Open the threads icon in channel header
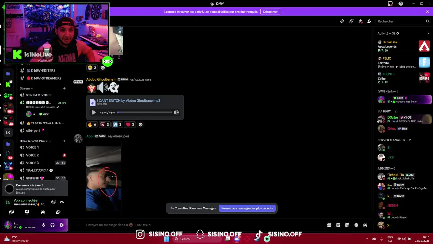The width and height of the screenshot is (433, 244). [x=342, y=21]
